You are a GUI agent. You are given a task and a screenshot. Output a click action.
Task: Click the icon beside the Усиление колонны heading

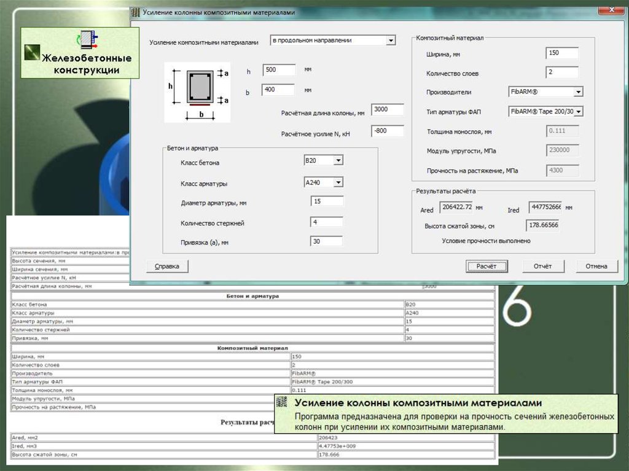click(283, 403)
